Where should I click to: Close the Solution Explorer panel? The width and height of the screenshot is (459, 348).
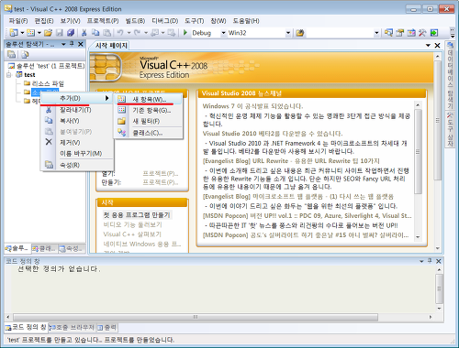click(x=81, y=44)
